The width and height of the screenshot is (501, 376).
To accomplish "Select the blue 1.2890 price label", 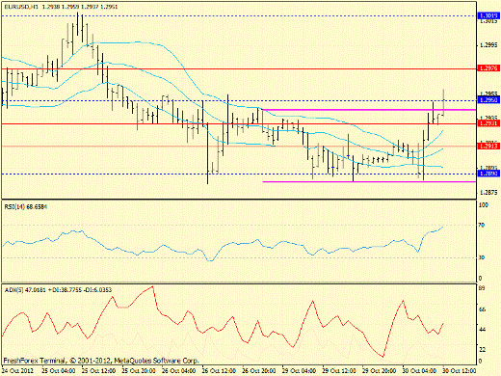I will (x=489, y=174).
